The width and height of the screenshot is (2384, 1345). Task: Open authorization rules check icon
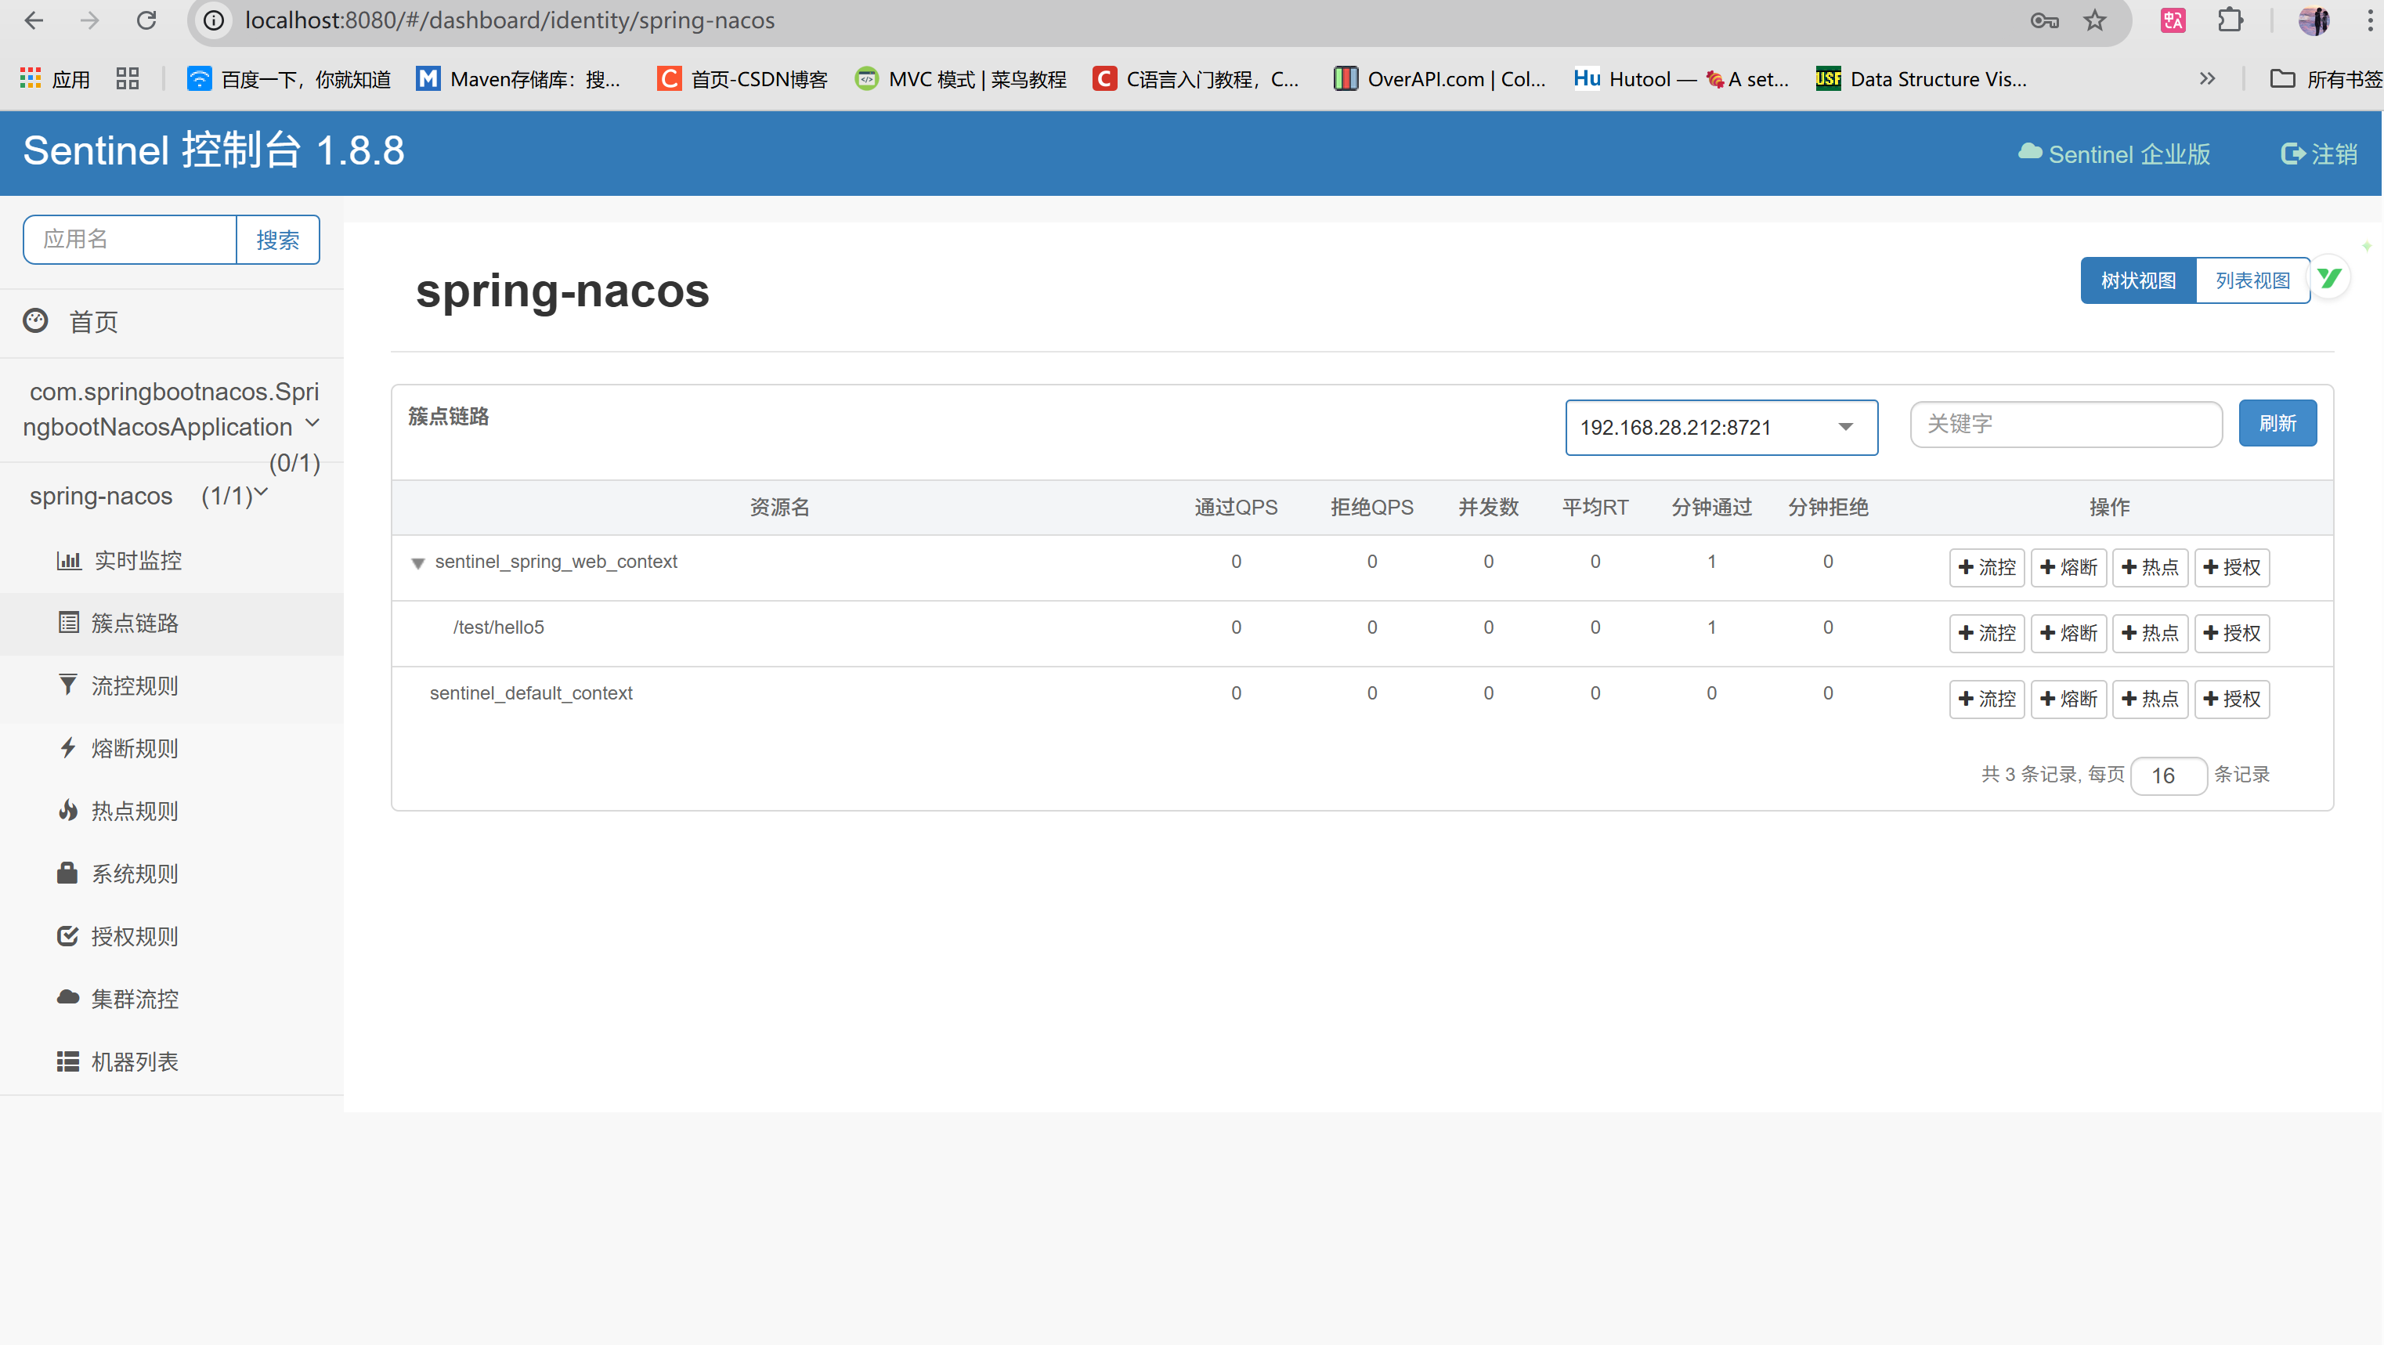pos(67,936)
